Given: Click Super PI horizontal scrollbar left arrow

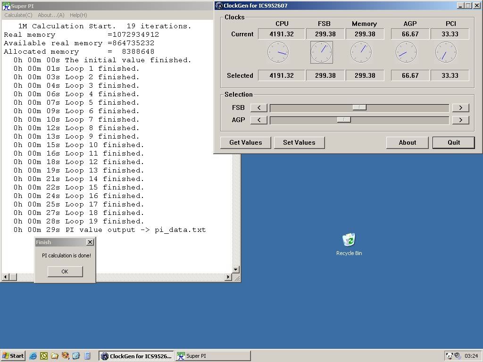Looking at the screenshot, I should (5, 277).
